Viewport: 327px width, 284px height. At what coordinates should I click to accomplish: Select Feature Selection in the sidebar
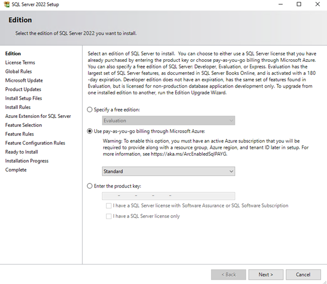click(24, 125)
